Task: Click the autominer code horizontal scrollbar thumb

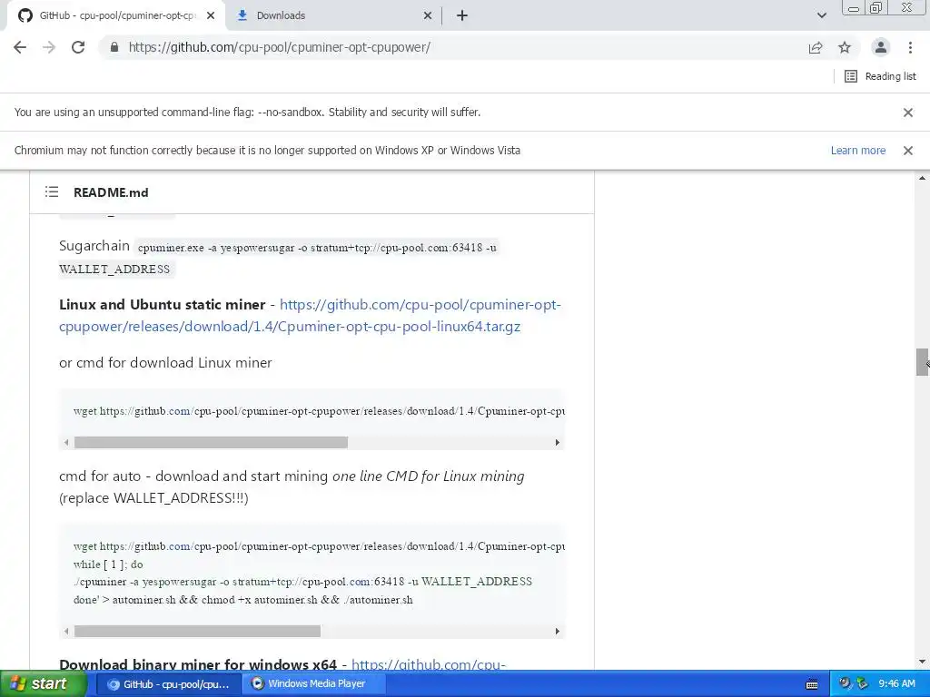Action: click(197, 632)
